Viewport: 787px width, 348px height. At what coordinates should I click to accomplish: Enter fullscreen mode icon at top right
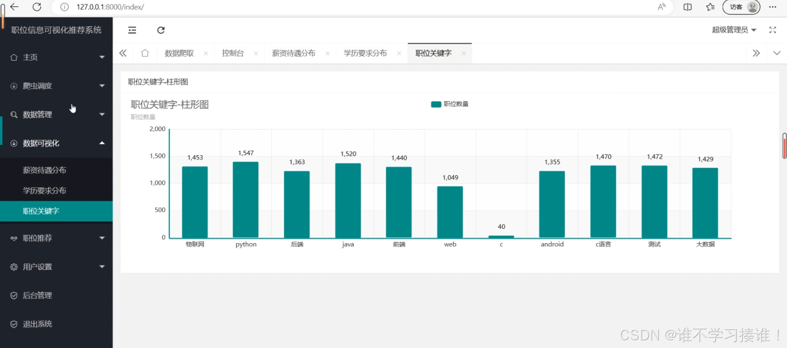773,30
